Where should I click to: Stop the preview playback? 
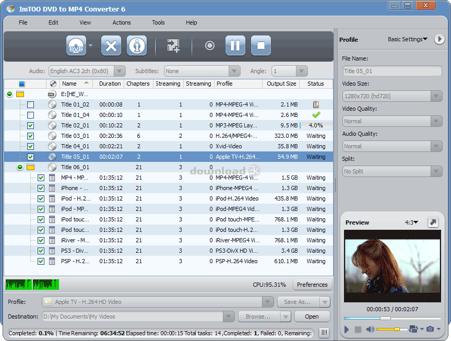(x=358, y=329)
